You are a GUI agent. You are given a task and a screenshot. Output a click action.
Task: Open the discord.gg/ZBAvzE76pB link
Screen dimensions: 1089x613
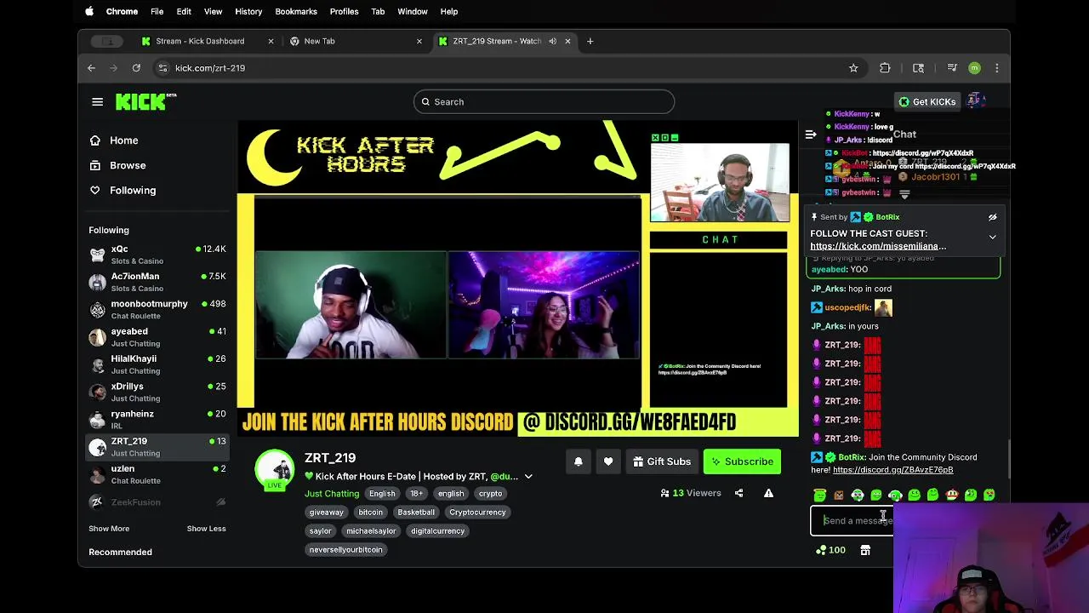point(892,470)
